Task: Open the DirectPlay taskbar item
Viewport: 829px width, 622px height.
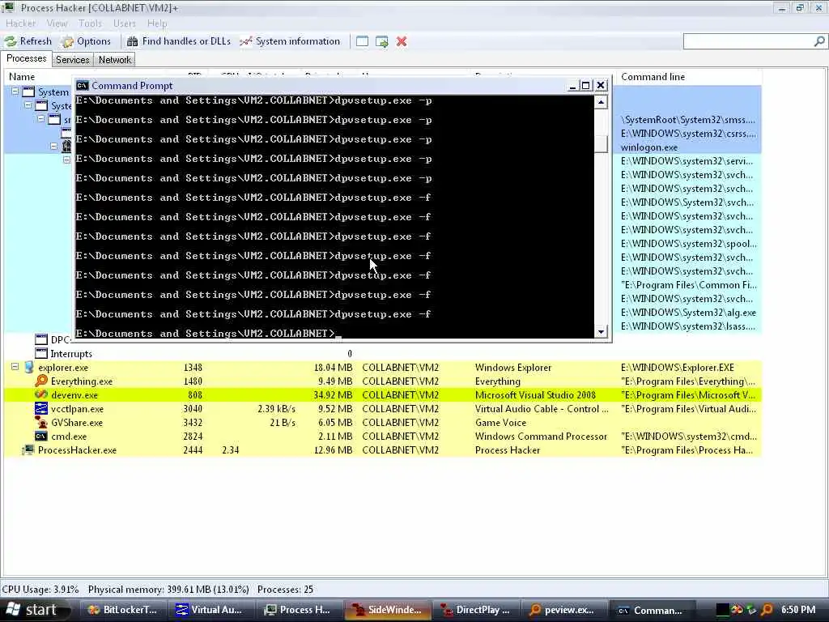Action: click(x=474, y=610)
